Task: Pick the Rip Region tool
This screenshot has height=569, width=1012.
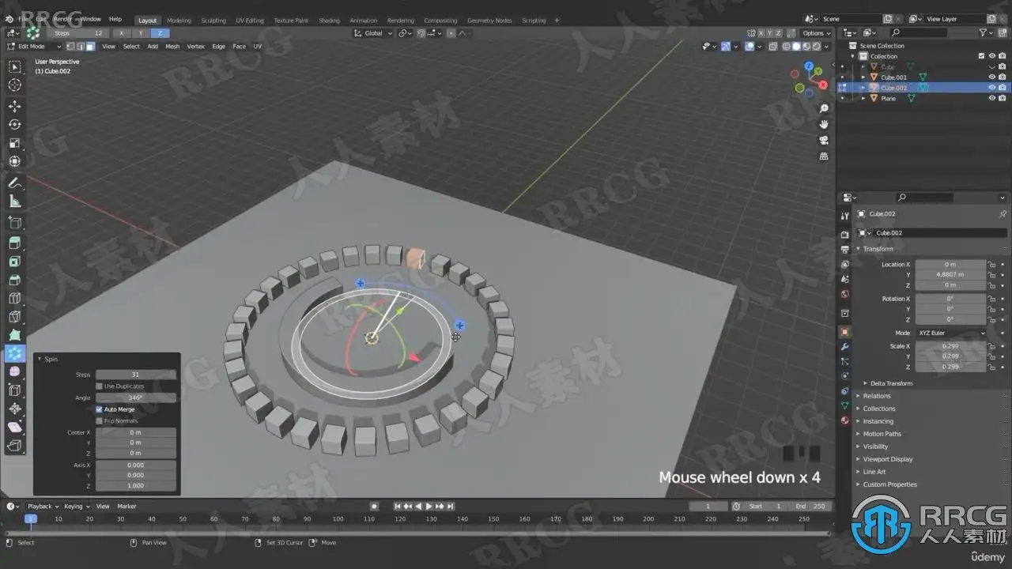Action: click(14, 446)
